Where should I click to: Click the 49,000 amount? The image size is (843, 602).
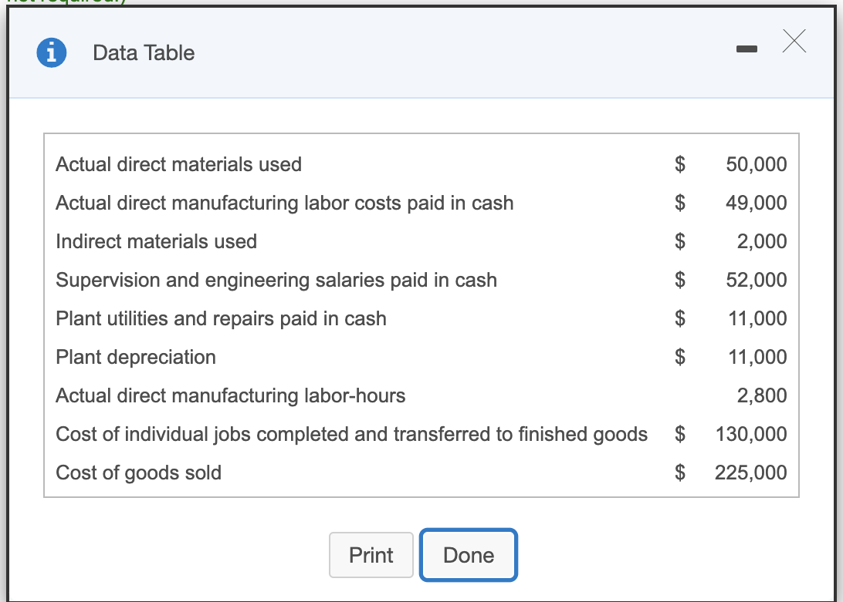coord(756,203)
